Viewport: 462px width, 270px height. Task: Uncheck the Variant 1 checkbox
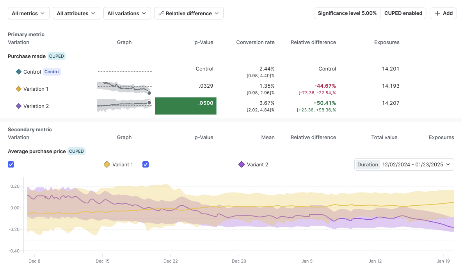[11, 164]
